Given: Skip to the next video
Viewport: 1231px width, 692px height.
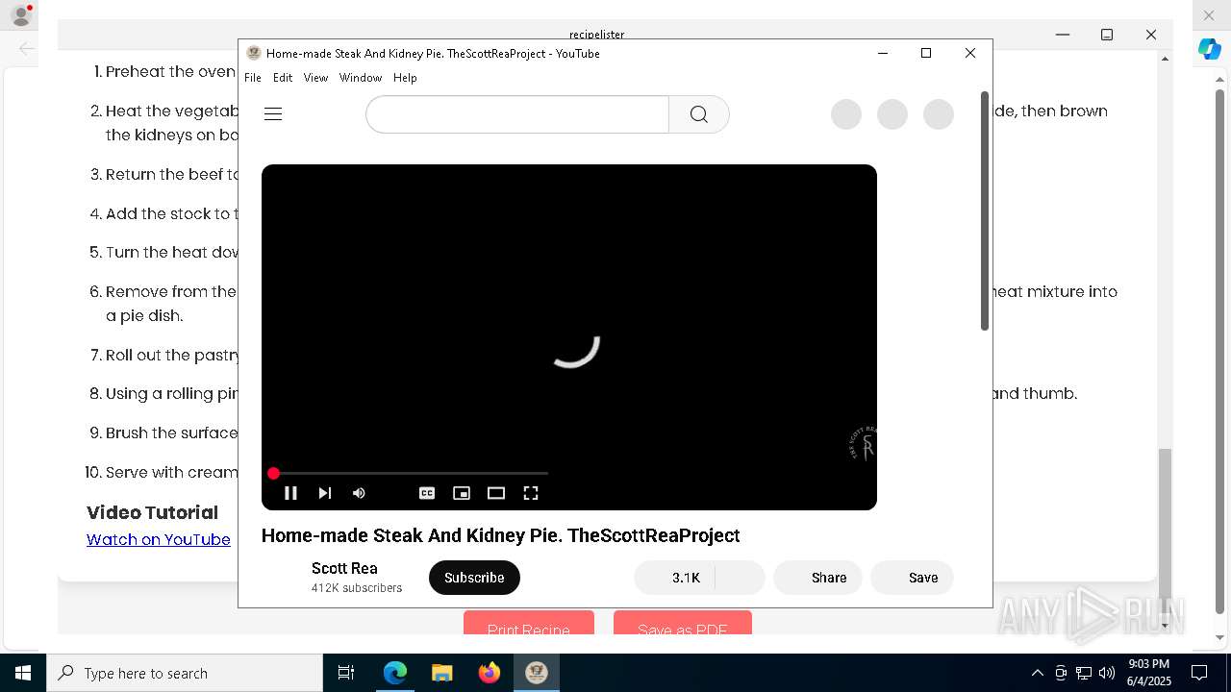Looking at the screenshot, I should (x=325, y=493).
